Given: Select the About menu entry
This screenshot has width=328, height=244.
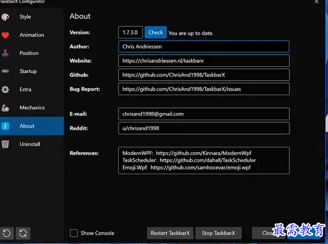Looking at the screenshot, I should coord(32,126).
